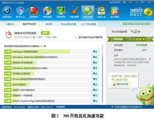Click 禁止 for 蓝牙控制程序

click(x=95, y=84)
